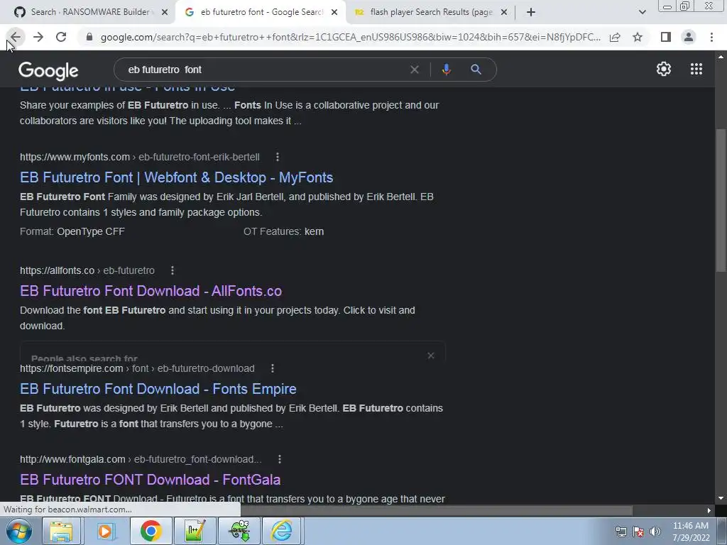The width and height of the screenshot is (727, 545).
Task: Select Chrome on the taskbar
Action: pos(151,531)
